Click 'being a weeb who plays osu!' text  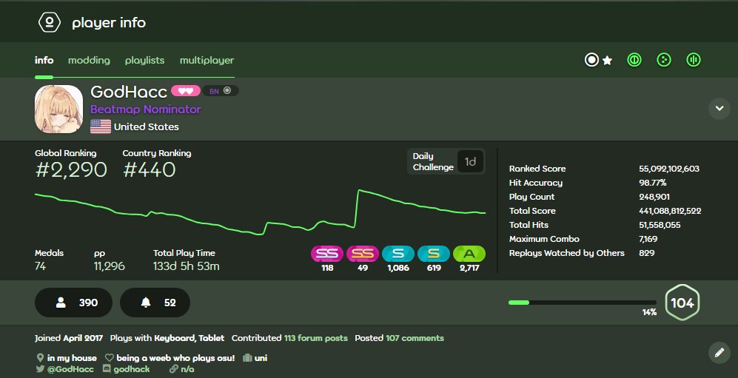click(175, 358)
